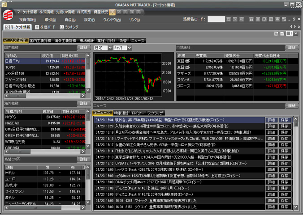
Task: Click 詳細 button of ニュース panel header
Action: click(292, 106)
